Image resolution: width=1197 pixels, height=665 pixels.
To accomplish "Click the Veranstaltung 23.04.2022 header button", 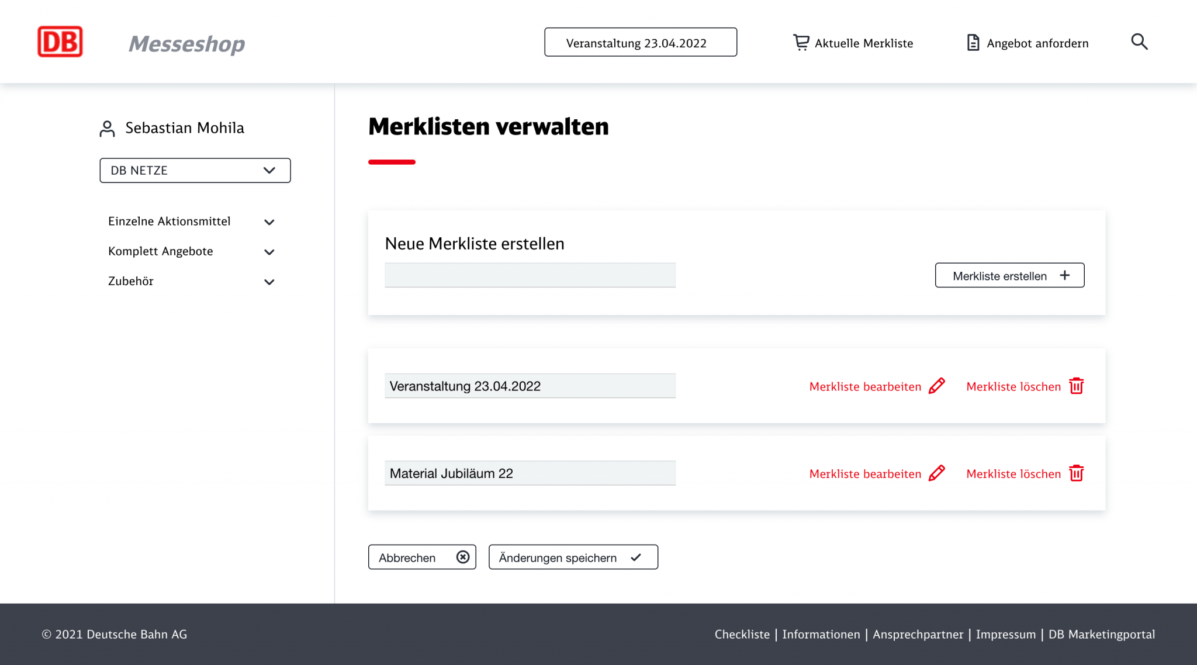I will [x=640, y=42].
